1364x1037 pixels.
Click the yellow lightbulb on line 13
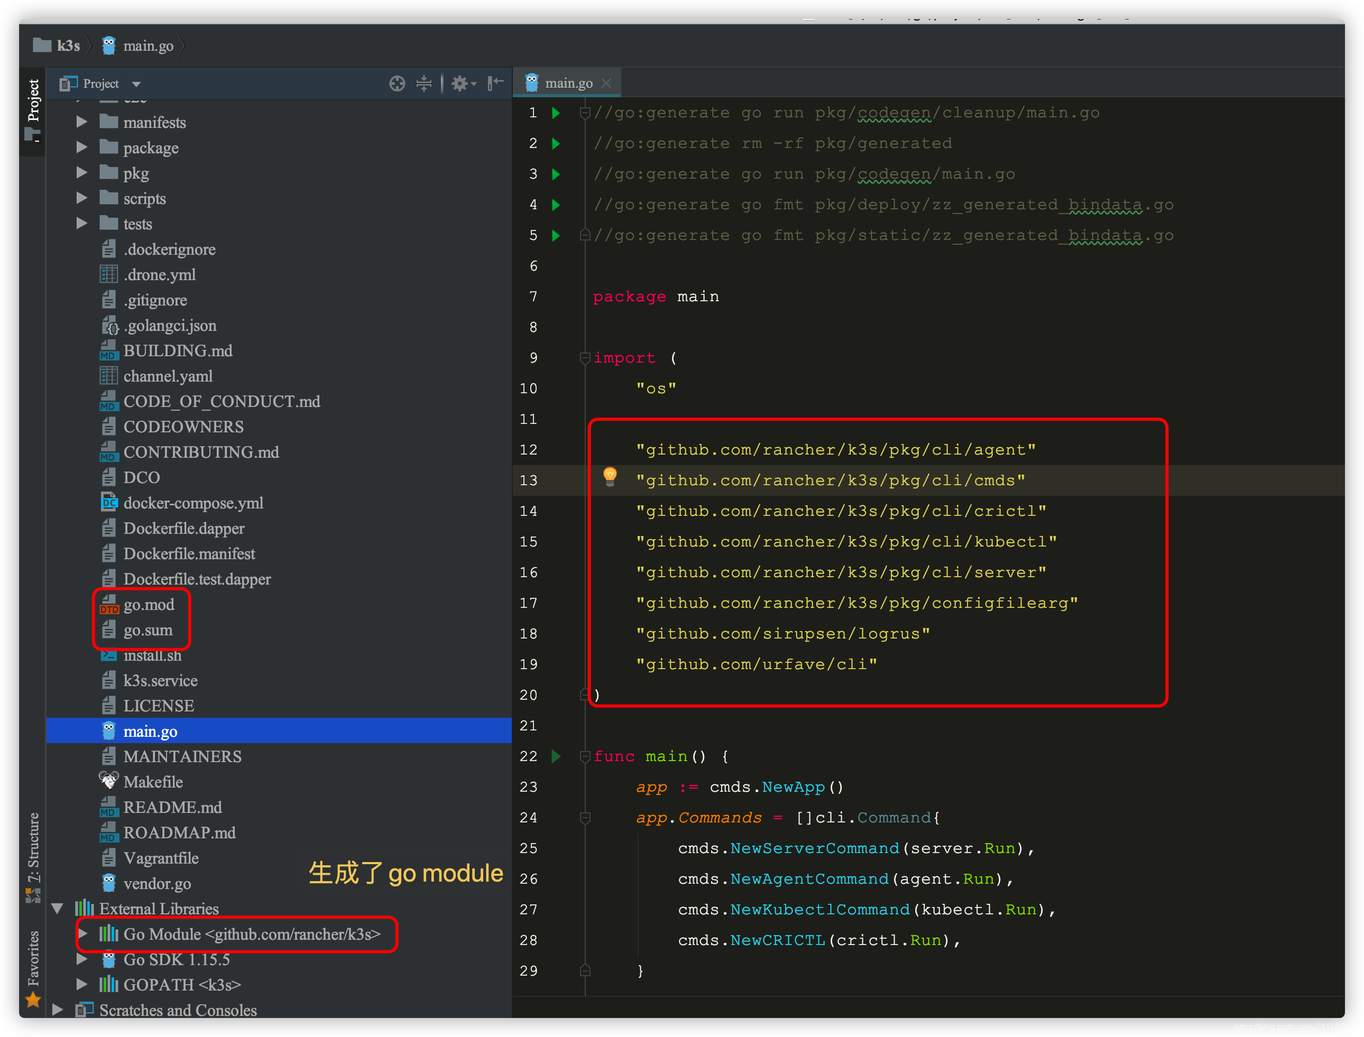[x=610, y=477]
